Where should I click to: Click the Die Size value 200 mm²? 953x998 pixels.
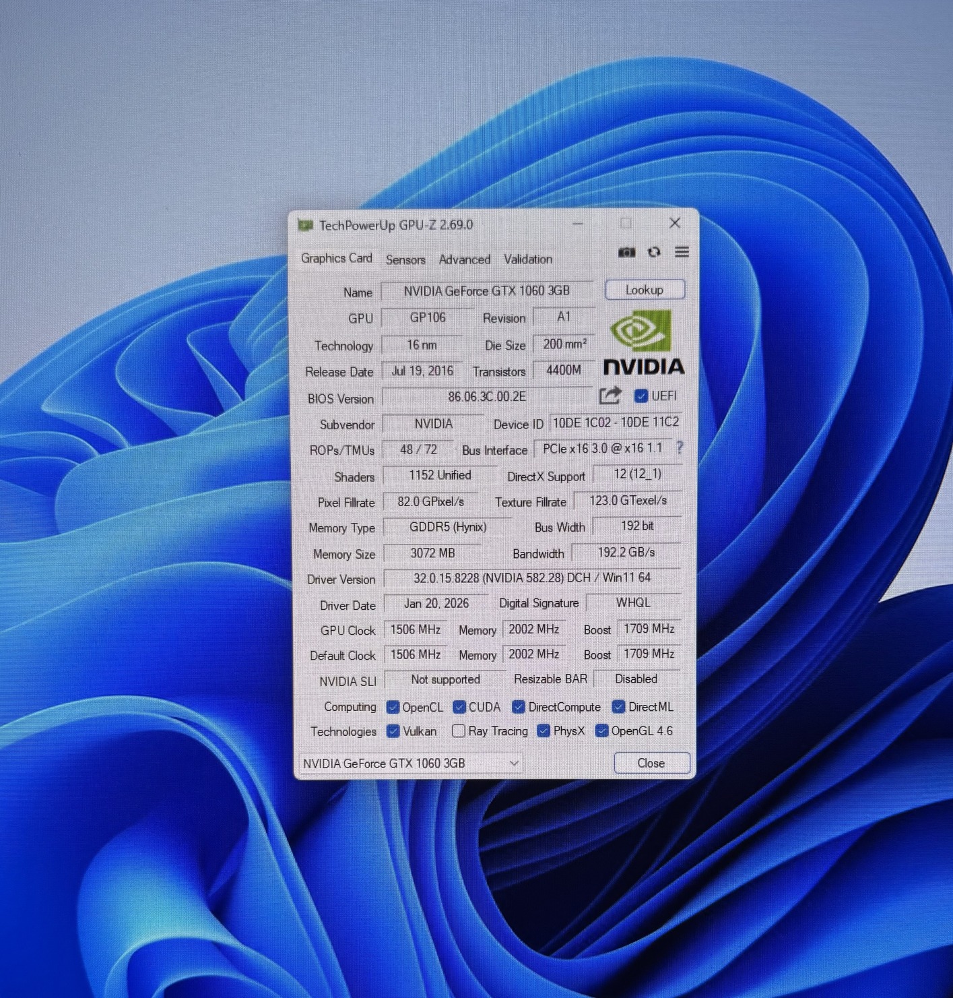point(564,344)
